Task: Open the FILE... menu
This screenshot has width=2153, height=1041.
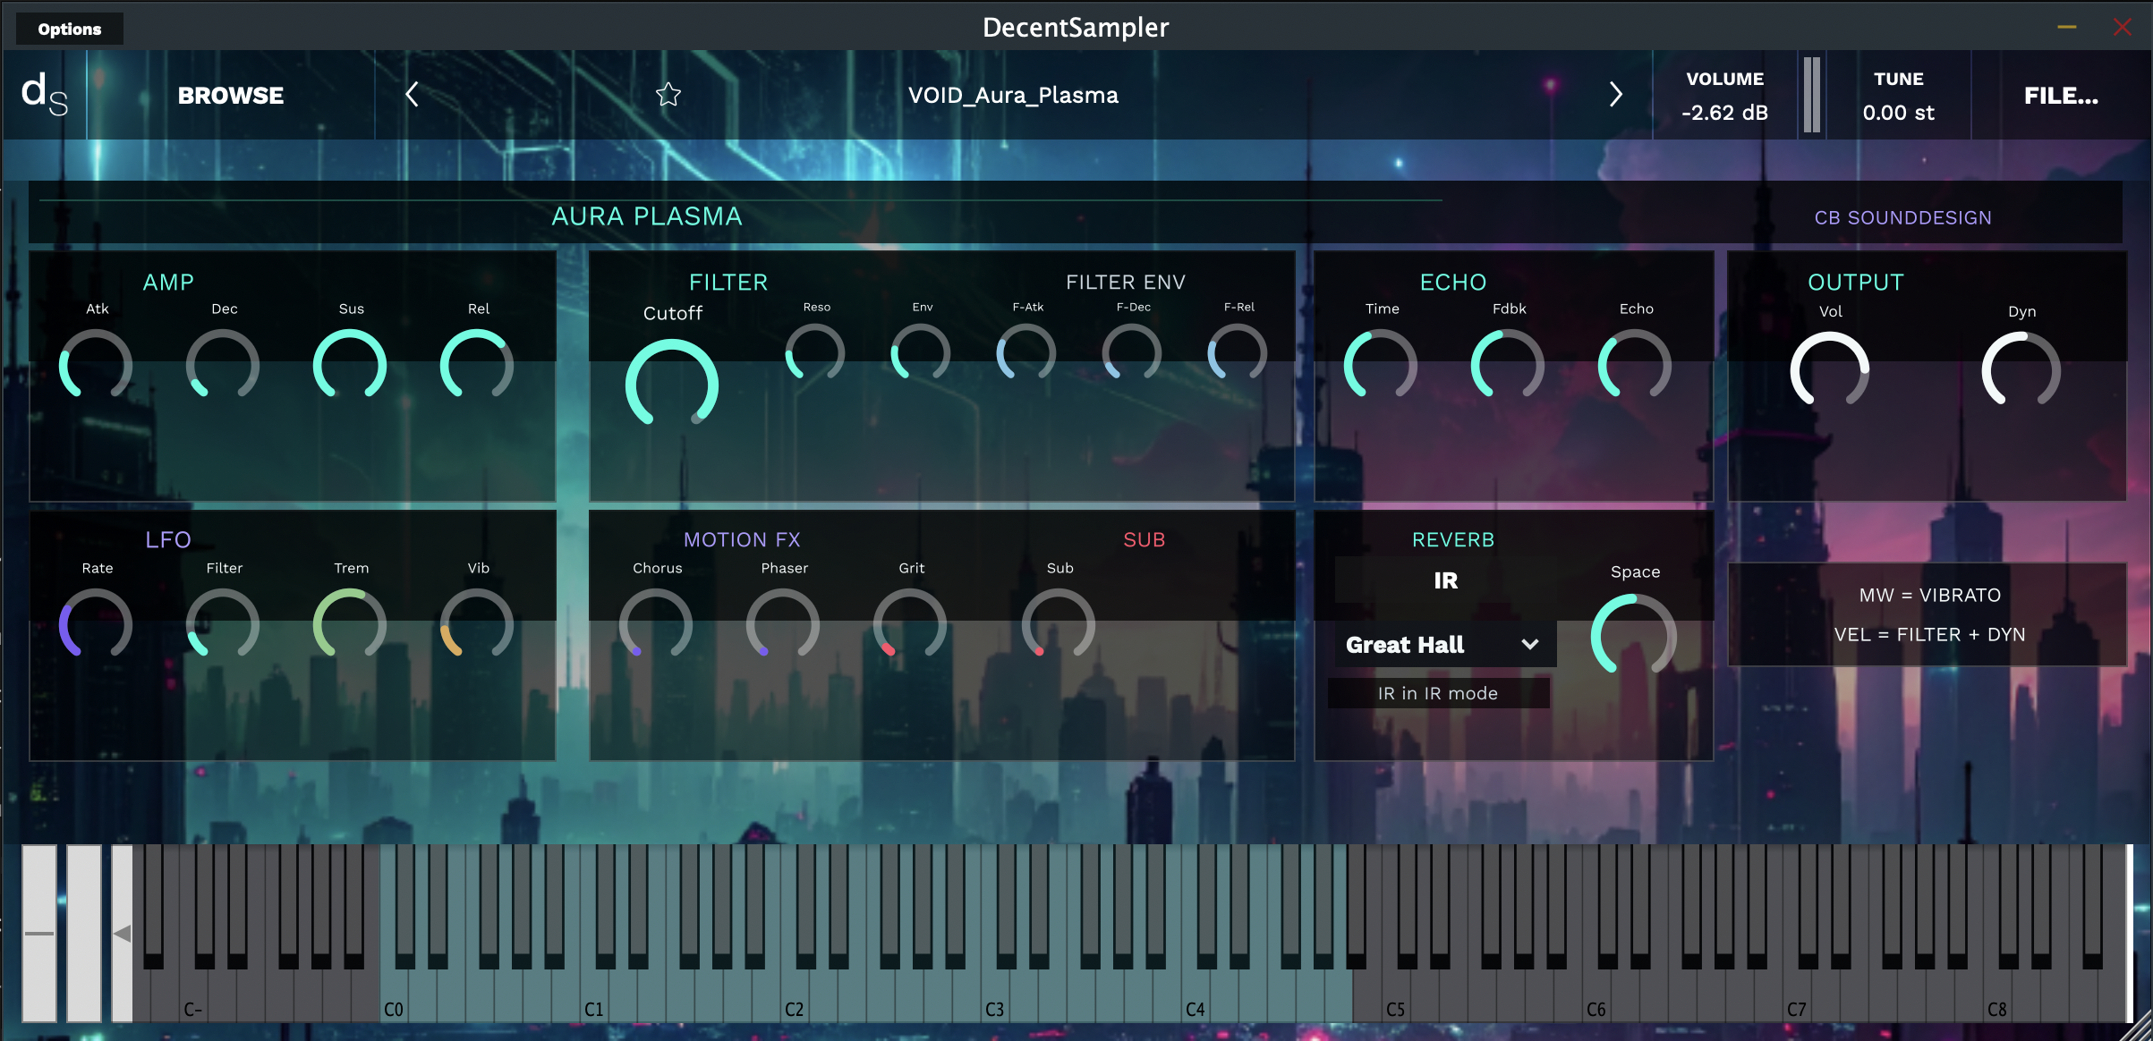Action: point(2061,95)
